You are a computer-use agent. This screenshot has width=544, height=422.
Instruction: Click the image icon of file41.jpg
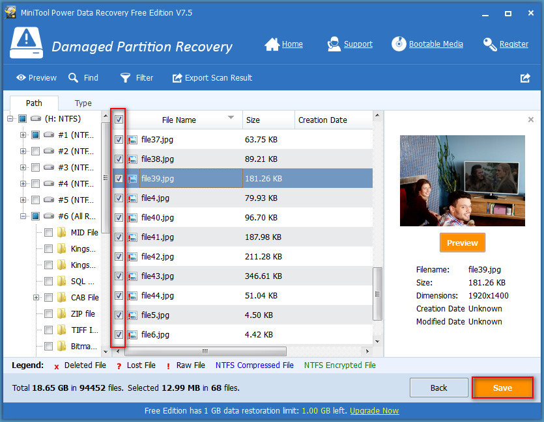point(132,237)
